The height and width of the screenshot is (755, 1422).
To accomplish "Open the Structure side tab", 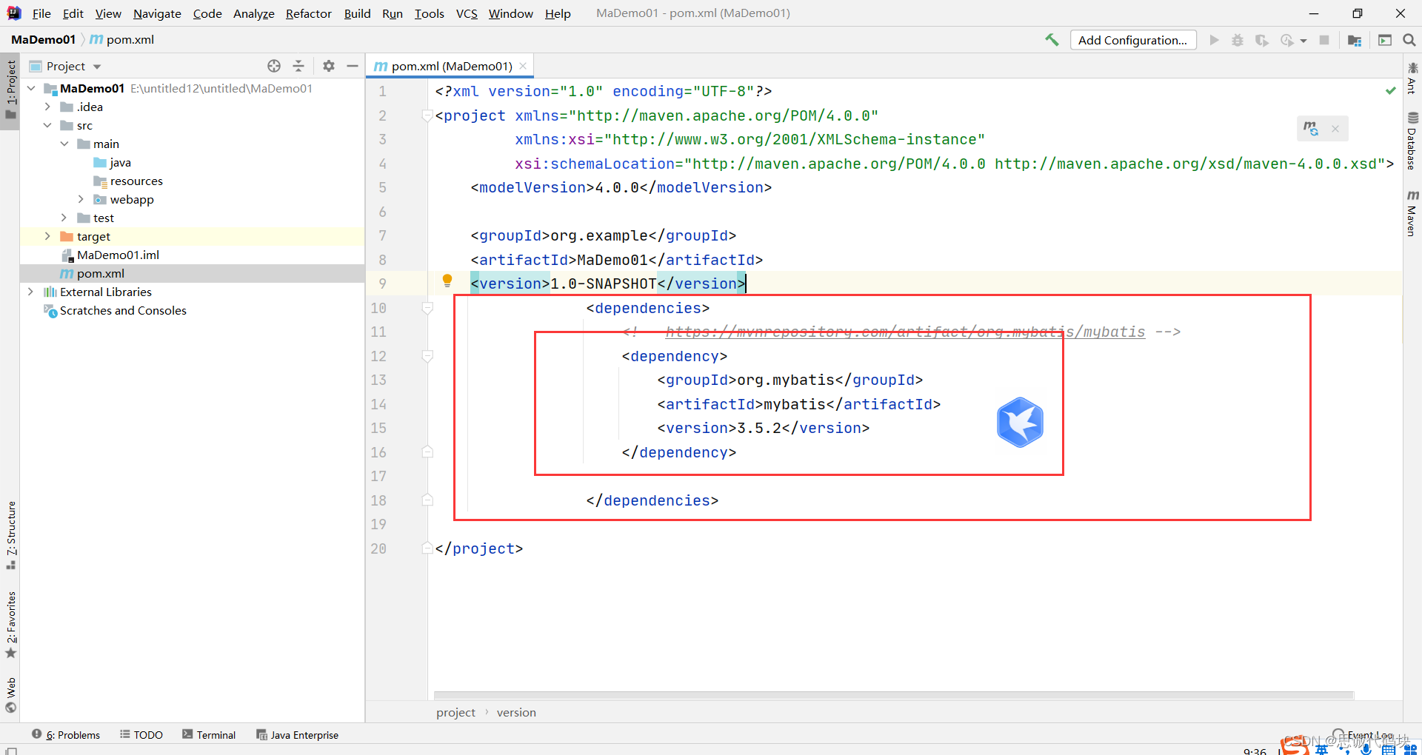I will click(x=10, y=534).
